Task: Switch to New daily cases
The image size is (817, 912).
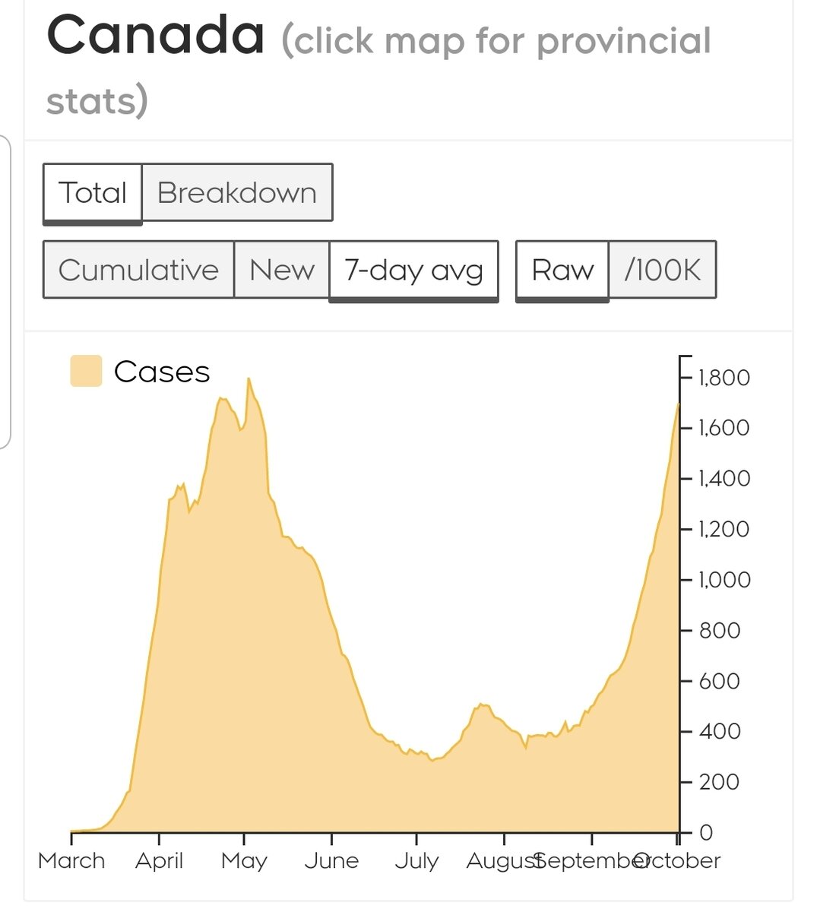Action: [282, 270]
